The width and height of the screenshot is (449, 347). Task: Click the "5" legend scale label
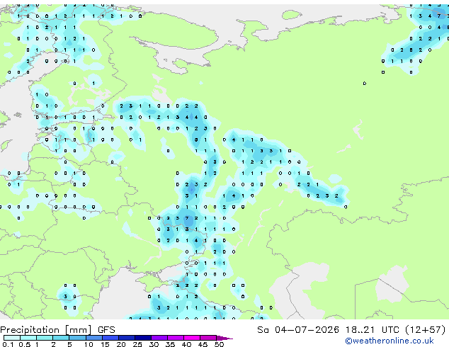[x=69, y=344]
